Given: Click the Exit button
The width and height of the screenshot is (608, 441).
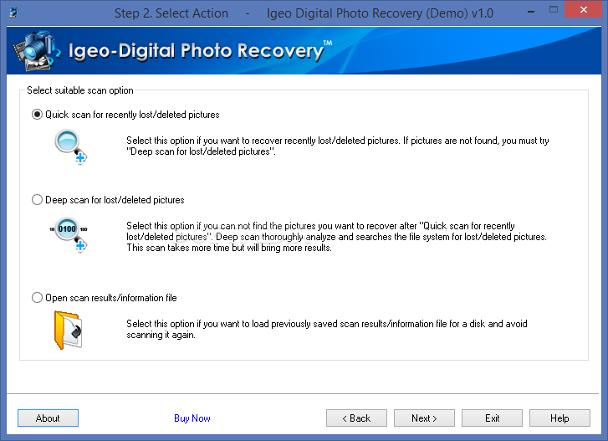Looking at the screenshot, I should 492,418.
